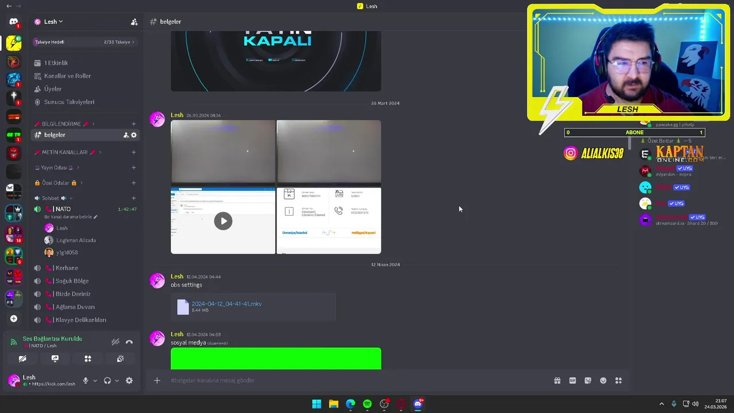The width and height of the screenshot is (734, 413).
Task: Expand the Özel Odalar category
Action: click(x=58, y=183)
